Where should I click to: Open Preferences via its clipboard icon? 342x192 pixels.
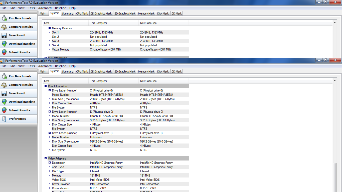point(4,119)
